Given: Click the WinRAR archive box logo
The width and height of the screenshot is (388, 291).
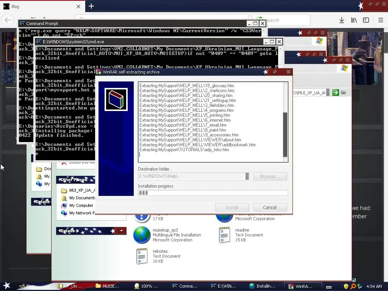Looking at the screenshot, I should click(x=116, y=99).
